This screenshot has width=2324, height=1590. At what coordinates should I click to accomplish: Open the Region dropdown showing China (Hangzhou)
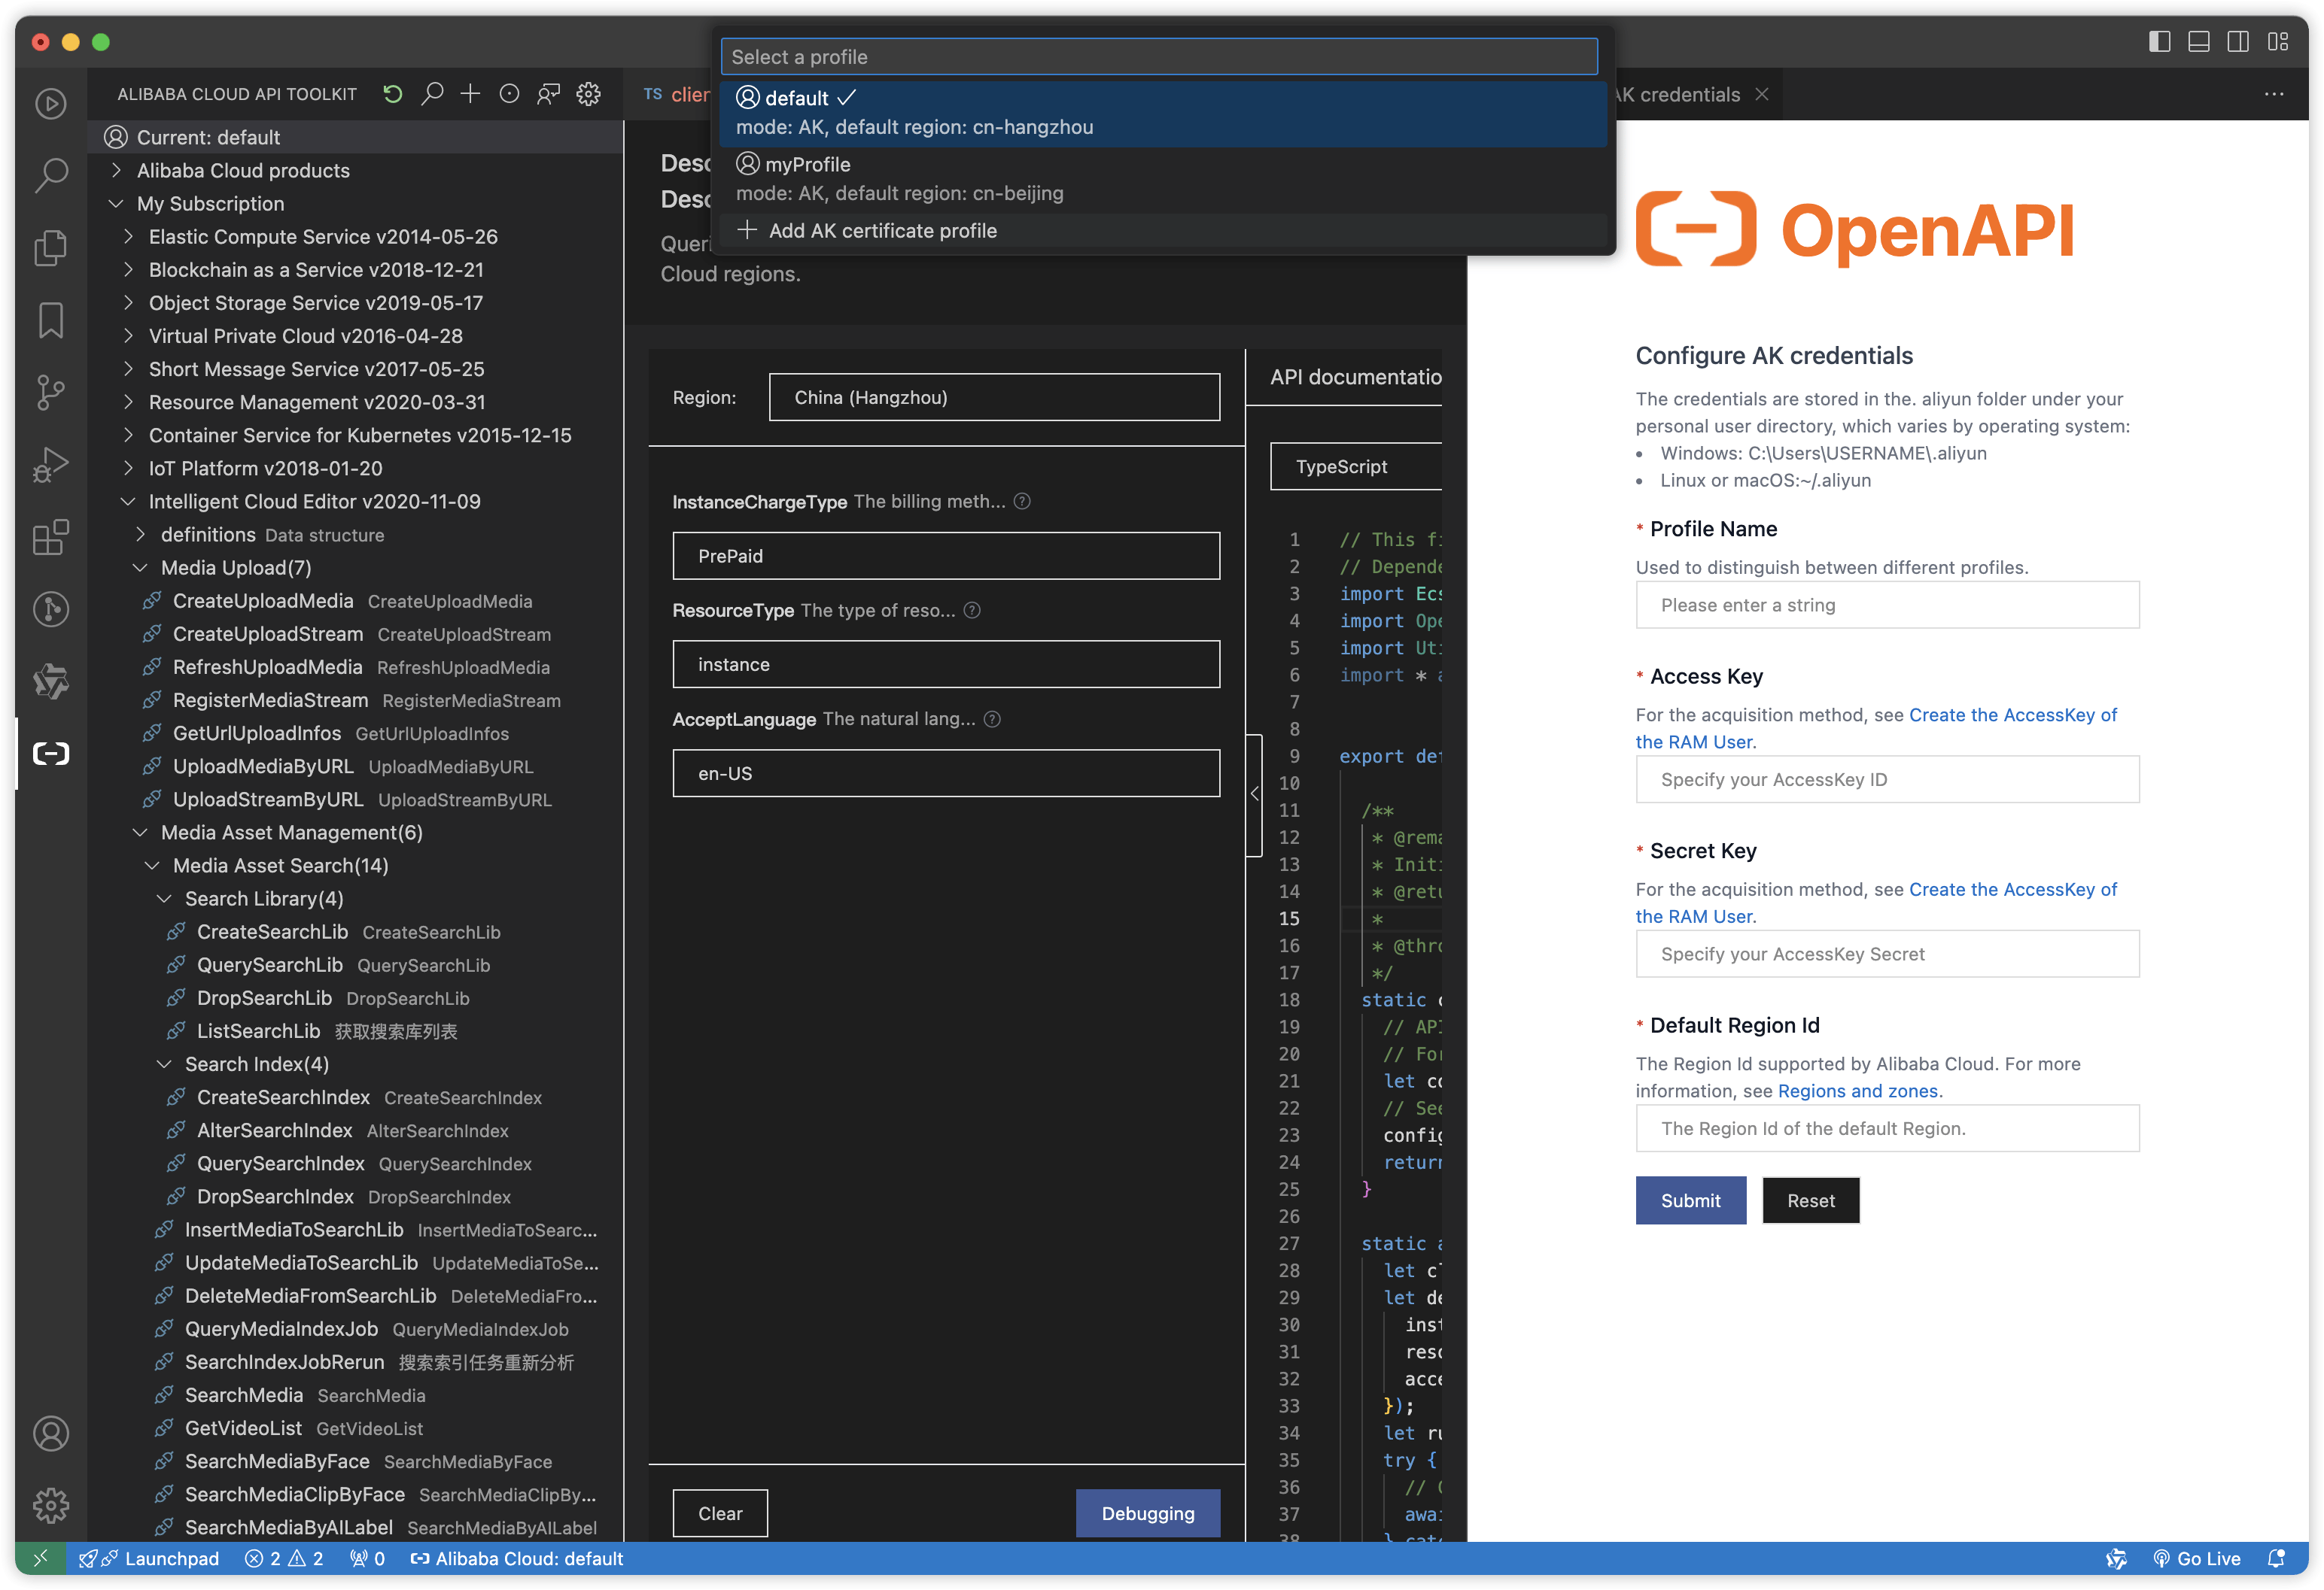click(x=994, y=398)
